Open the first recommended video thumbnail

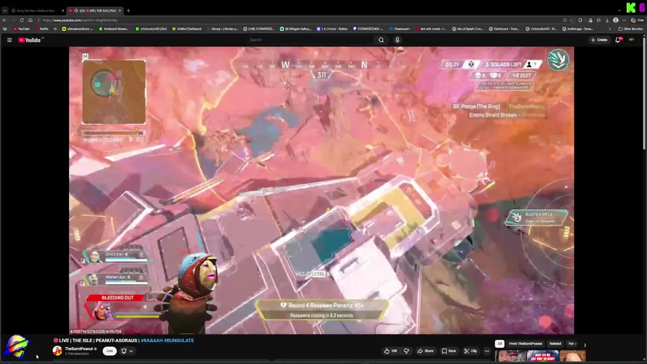(511, 356)
